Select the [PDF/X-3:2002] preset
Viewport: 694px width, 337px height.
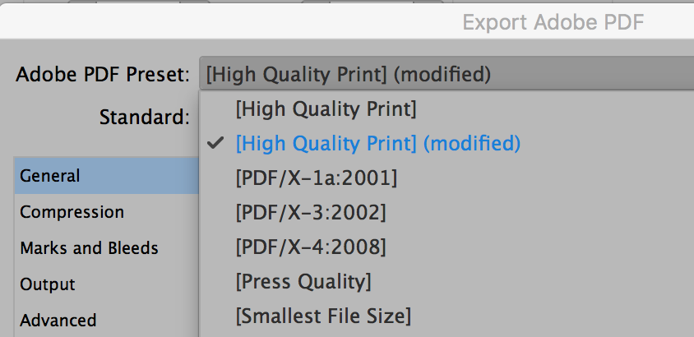pyautogui.click(x=310, y=212)
